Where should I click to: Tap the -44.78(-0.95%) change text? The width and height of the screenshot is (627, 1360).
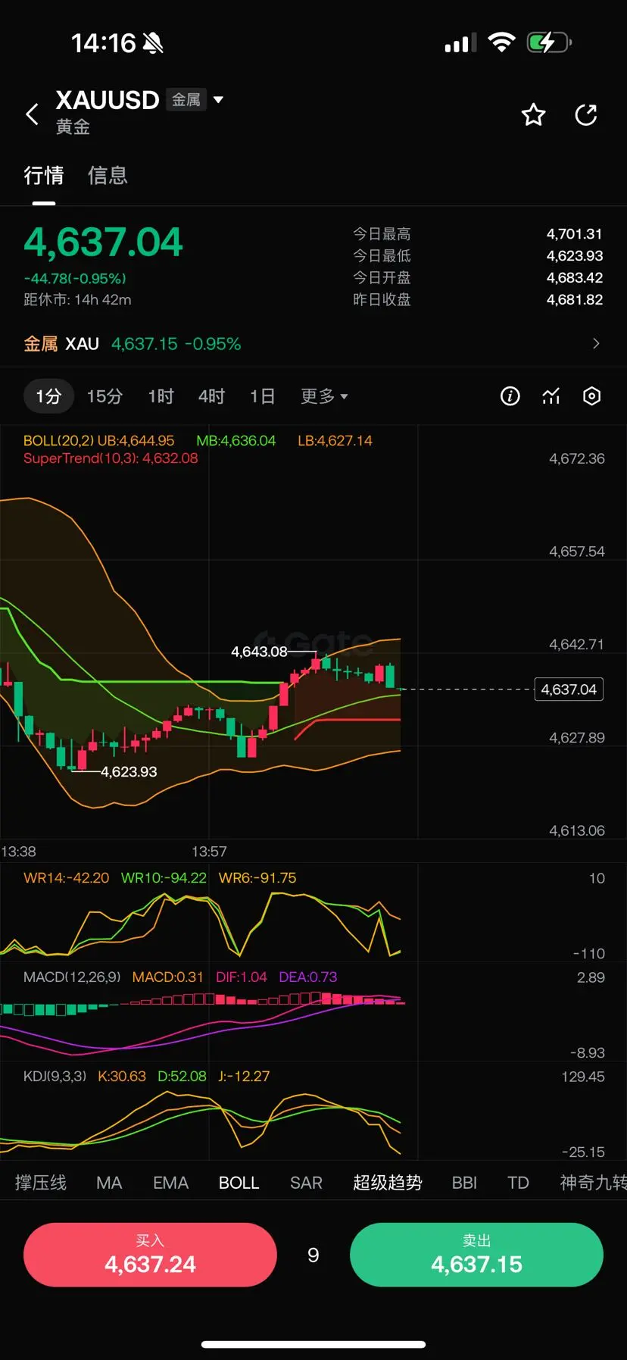[x=75, y=278]
